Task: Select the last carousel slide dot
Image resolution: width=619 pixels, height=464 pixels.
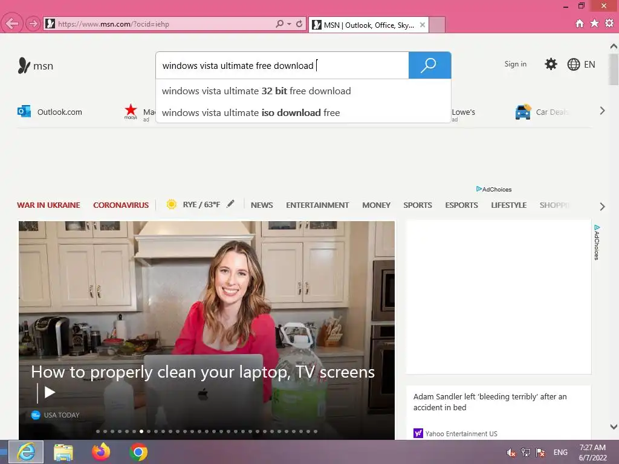Action: pyautogui.click(x=316, y=431)
